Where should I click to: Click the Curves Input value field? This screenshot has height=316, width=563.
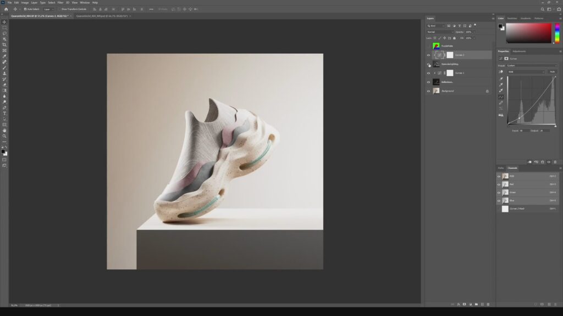pos(524,131)
